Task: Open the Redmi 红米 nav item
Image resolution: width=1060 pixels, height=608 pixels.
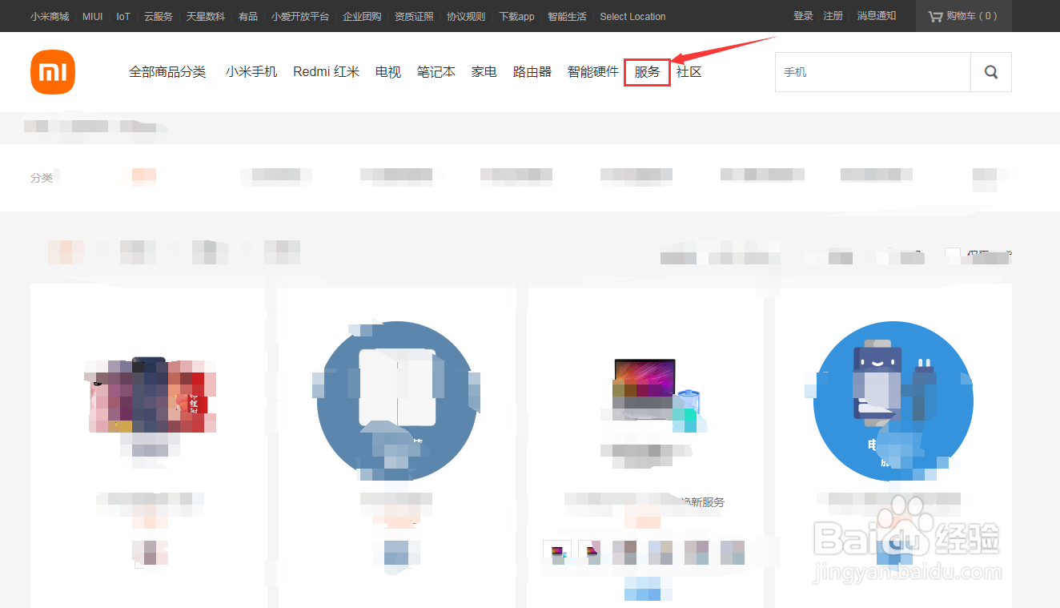Action: pos(327,72)
